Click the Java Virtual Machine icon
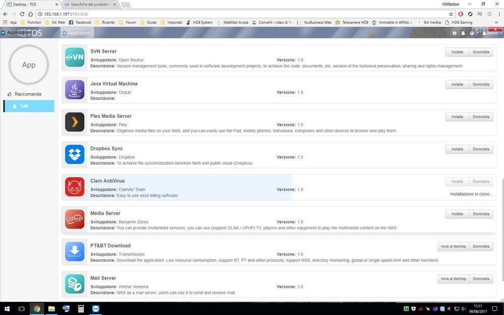The width and height of the screenshot is (504, 315). click(75, 90)
